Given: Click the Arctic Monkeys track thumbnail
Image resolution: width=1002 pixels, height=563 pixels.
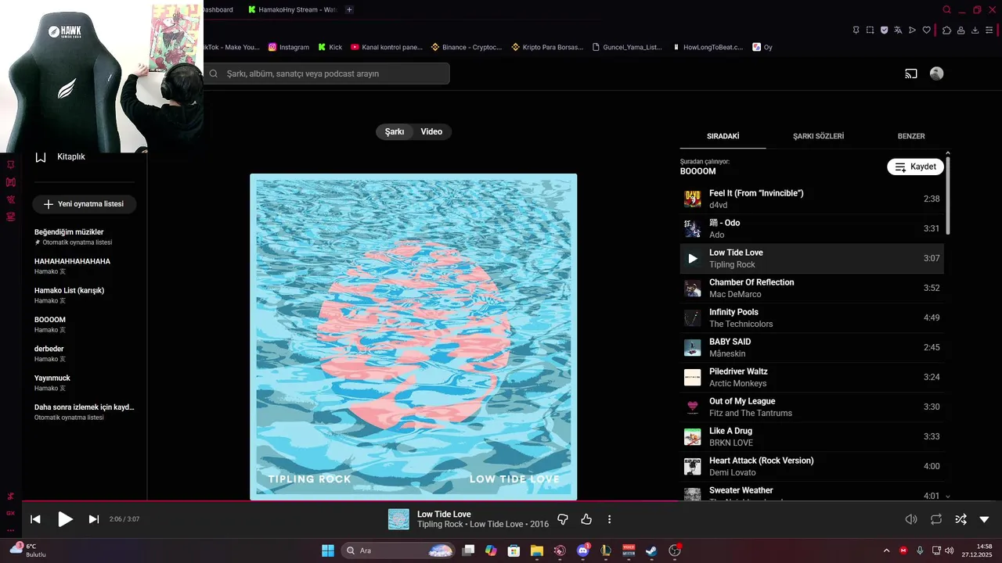Looking at the screenshot, I should (693, 377).
